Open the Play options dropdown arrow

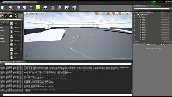coord(70,8)
